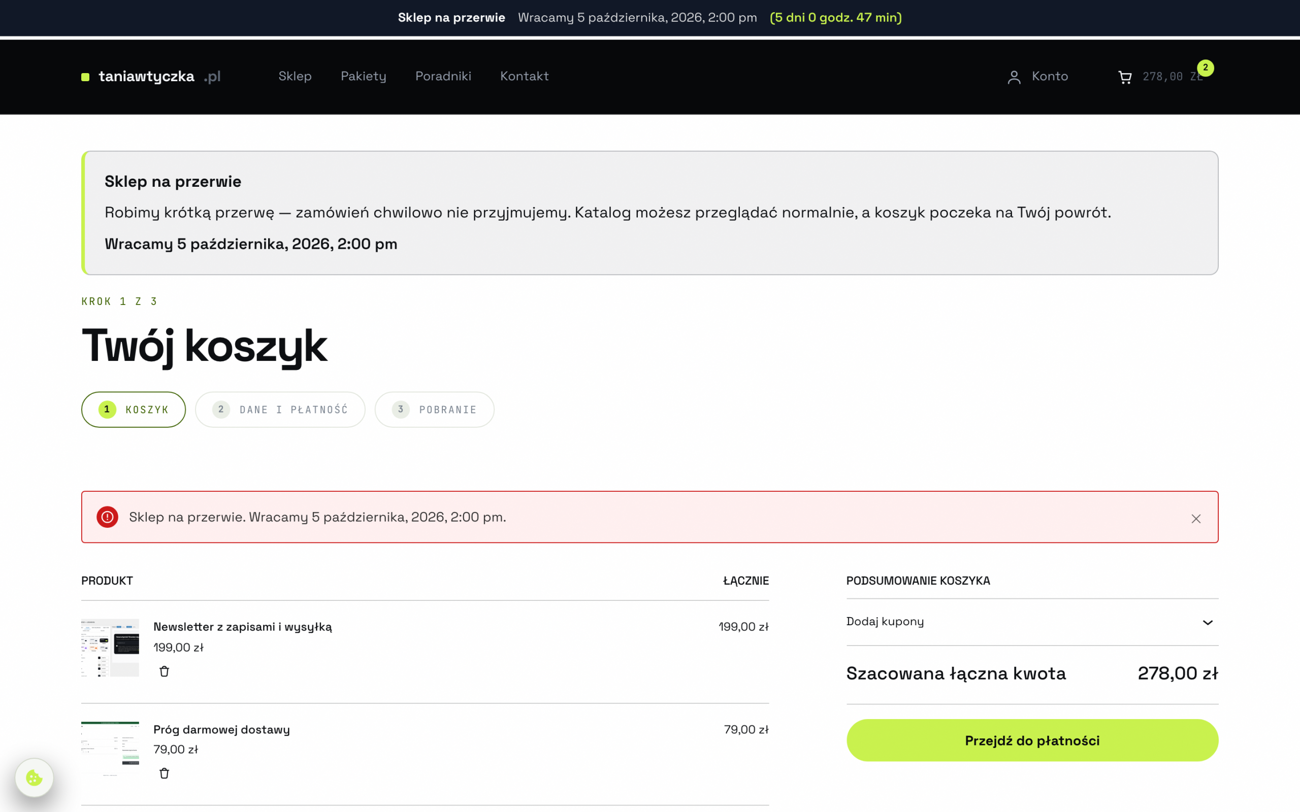Image resolution: width=1300 pixels, height=812 pixels.
Task: Click the 79,00 zł total in Łącznie column
Action: coord(746,729)
